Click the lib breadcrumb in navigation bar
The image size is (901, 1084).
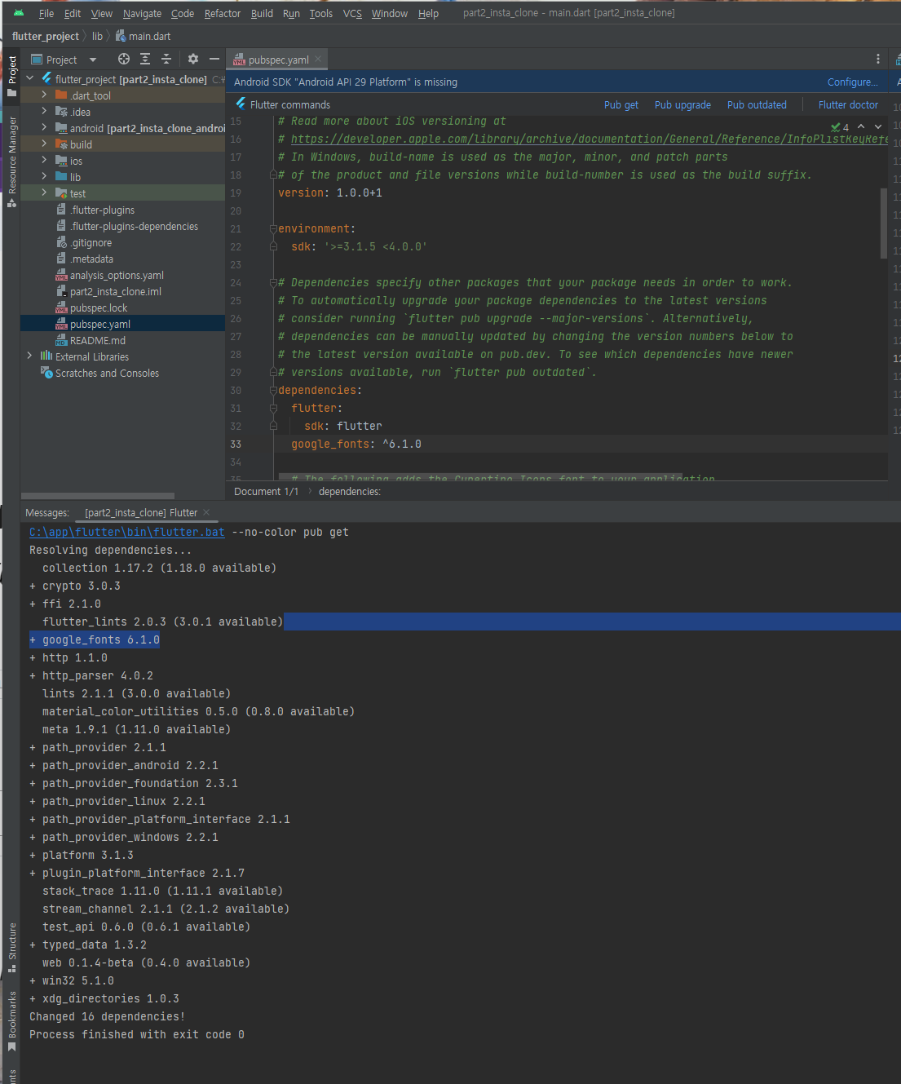coord(97,36)
